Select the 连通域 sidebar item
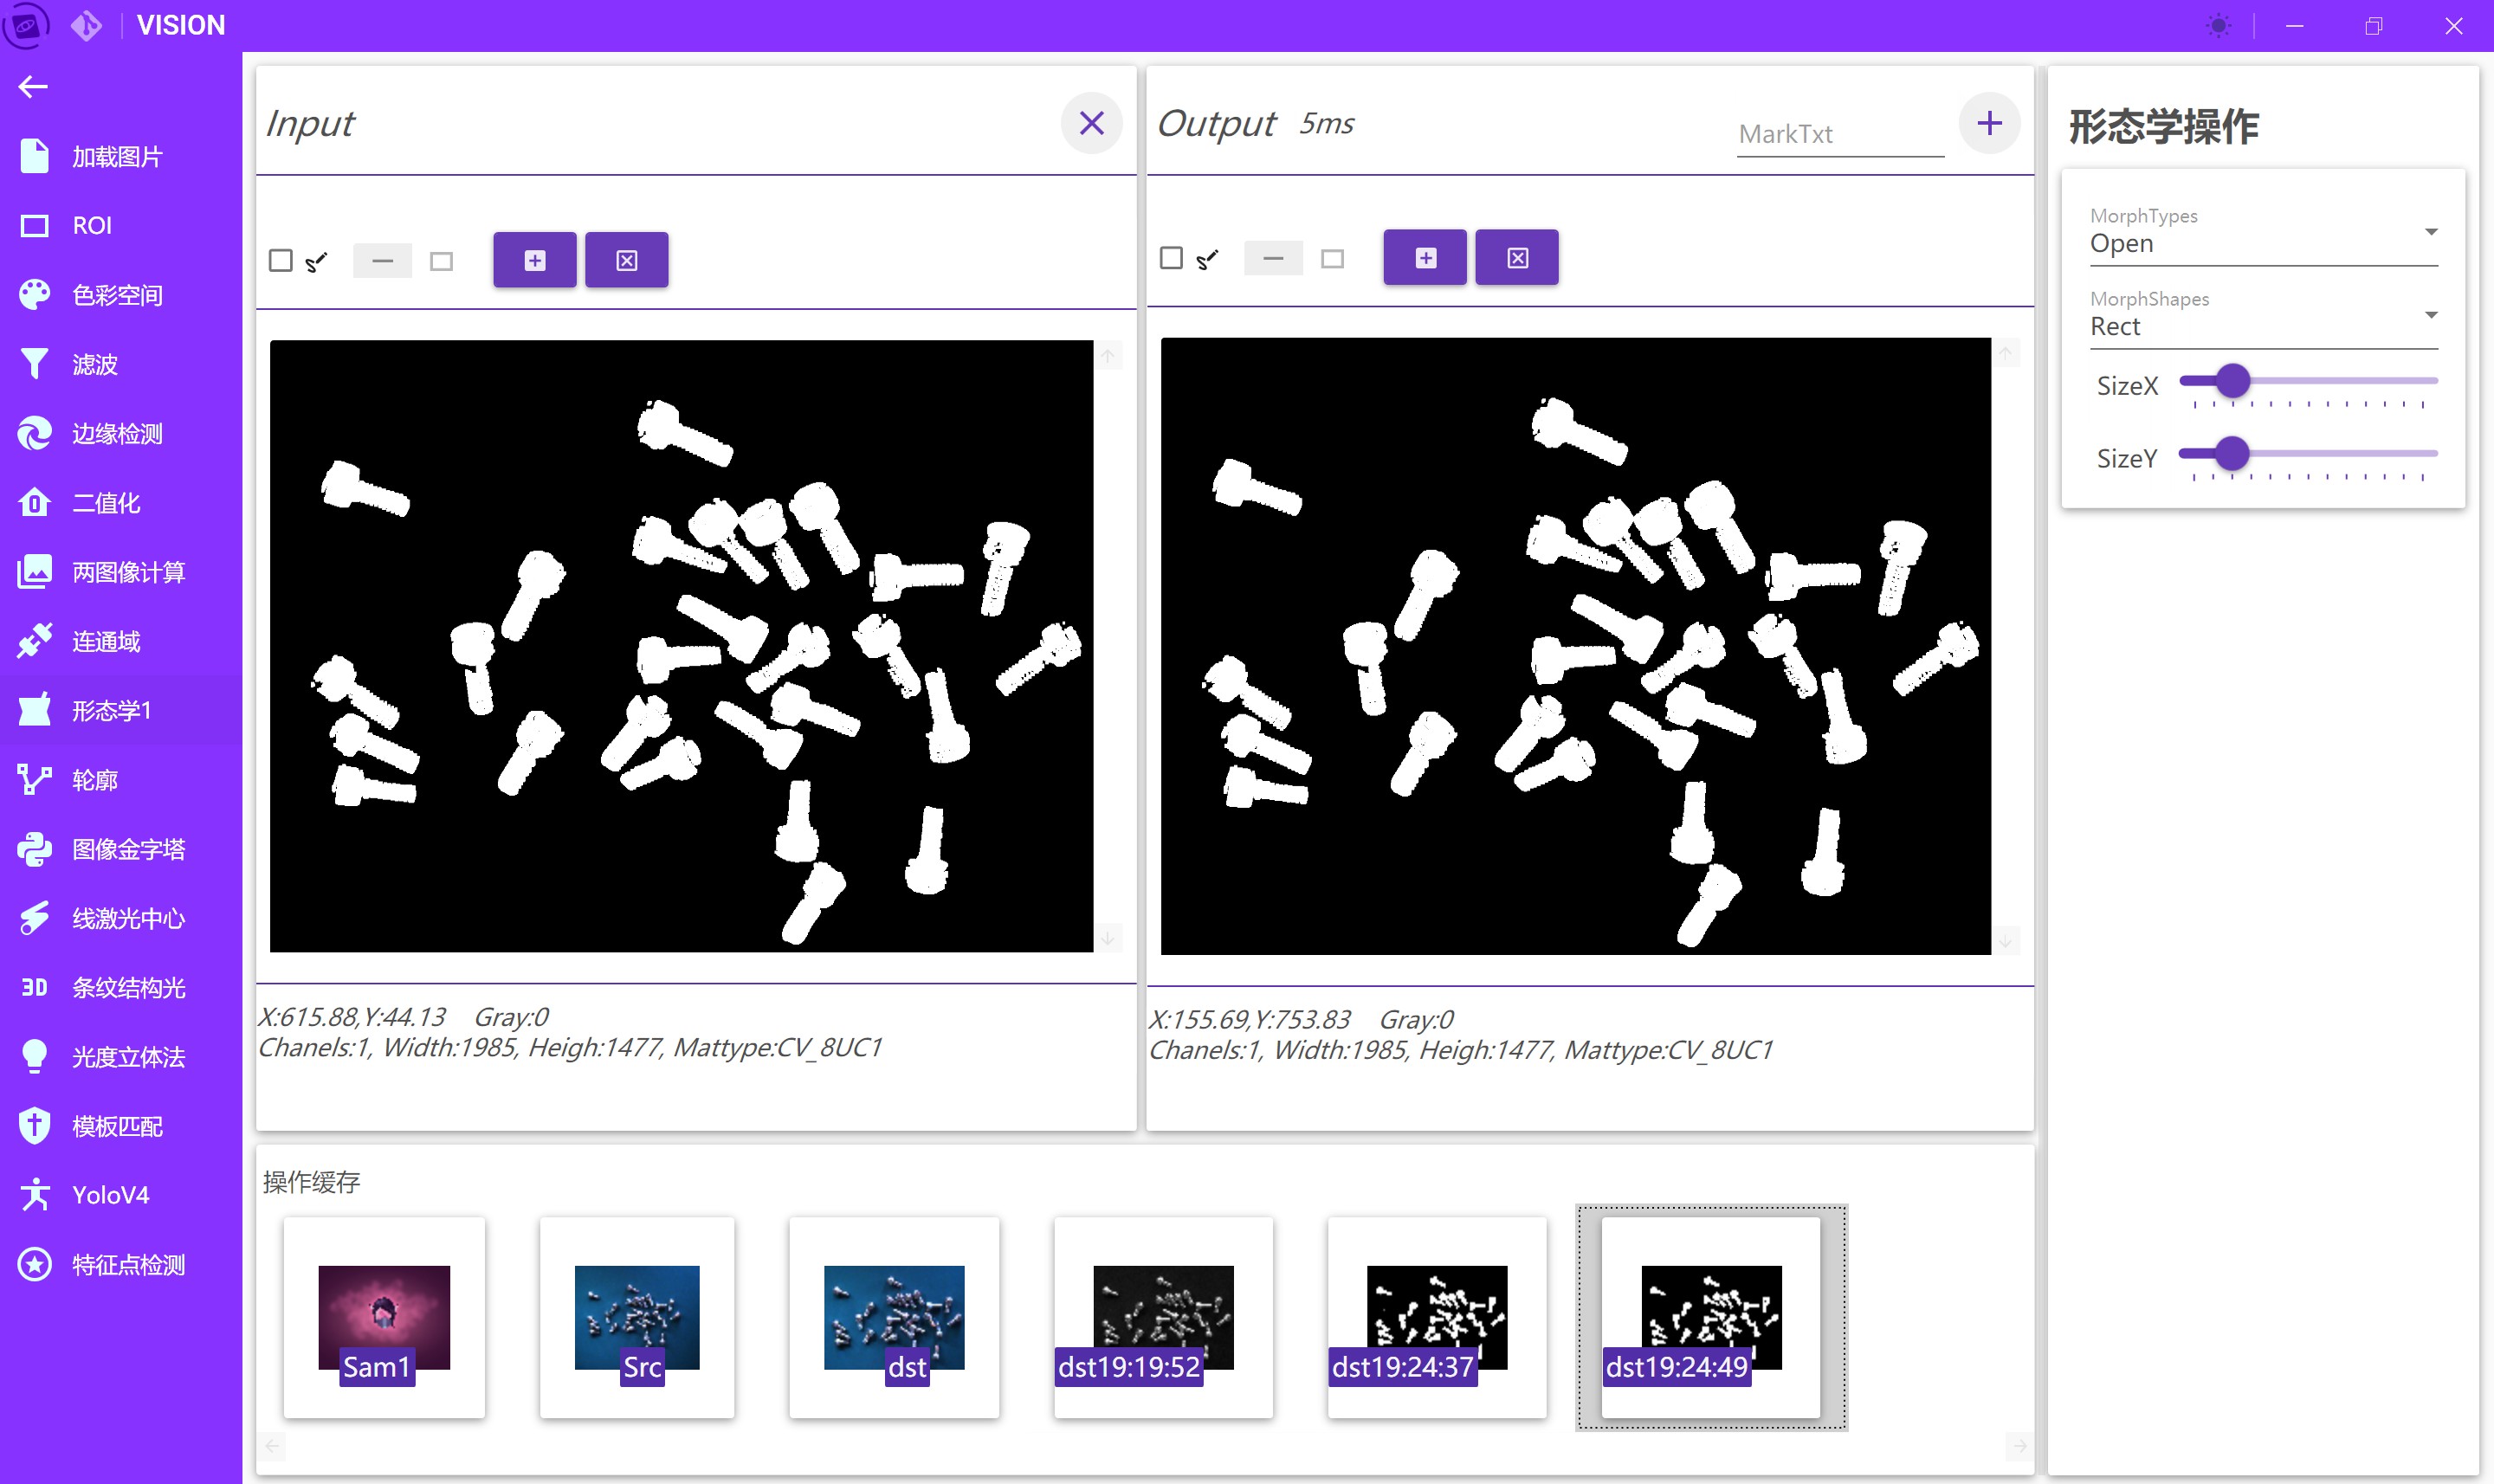This screenshot has height=1484, width=2494. pos(106,642)
